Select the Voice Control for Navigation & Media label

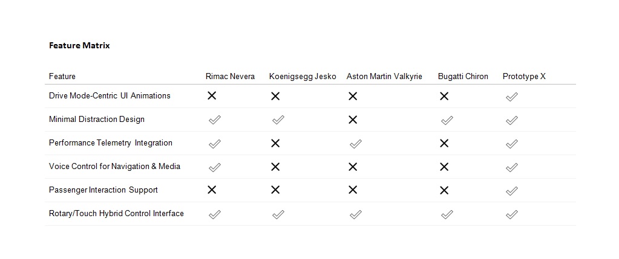coord(114,166)
